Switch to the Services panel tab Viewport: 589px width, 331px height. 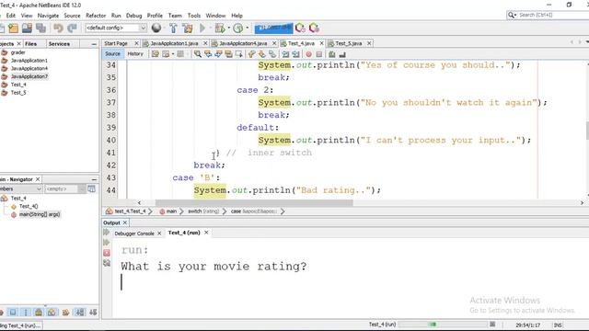coord(59,44)
